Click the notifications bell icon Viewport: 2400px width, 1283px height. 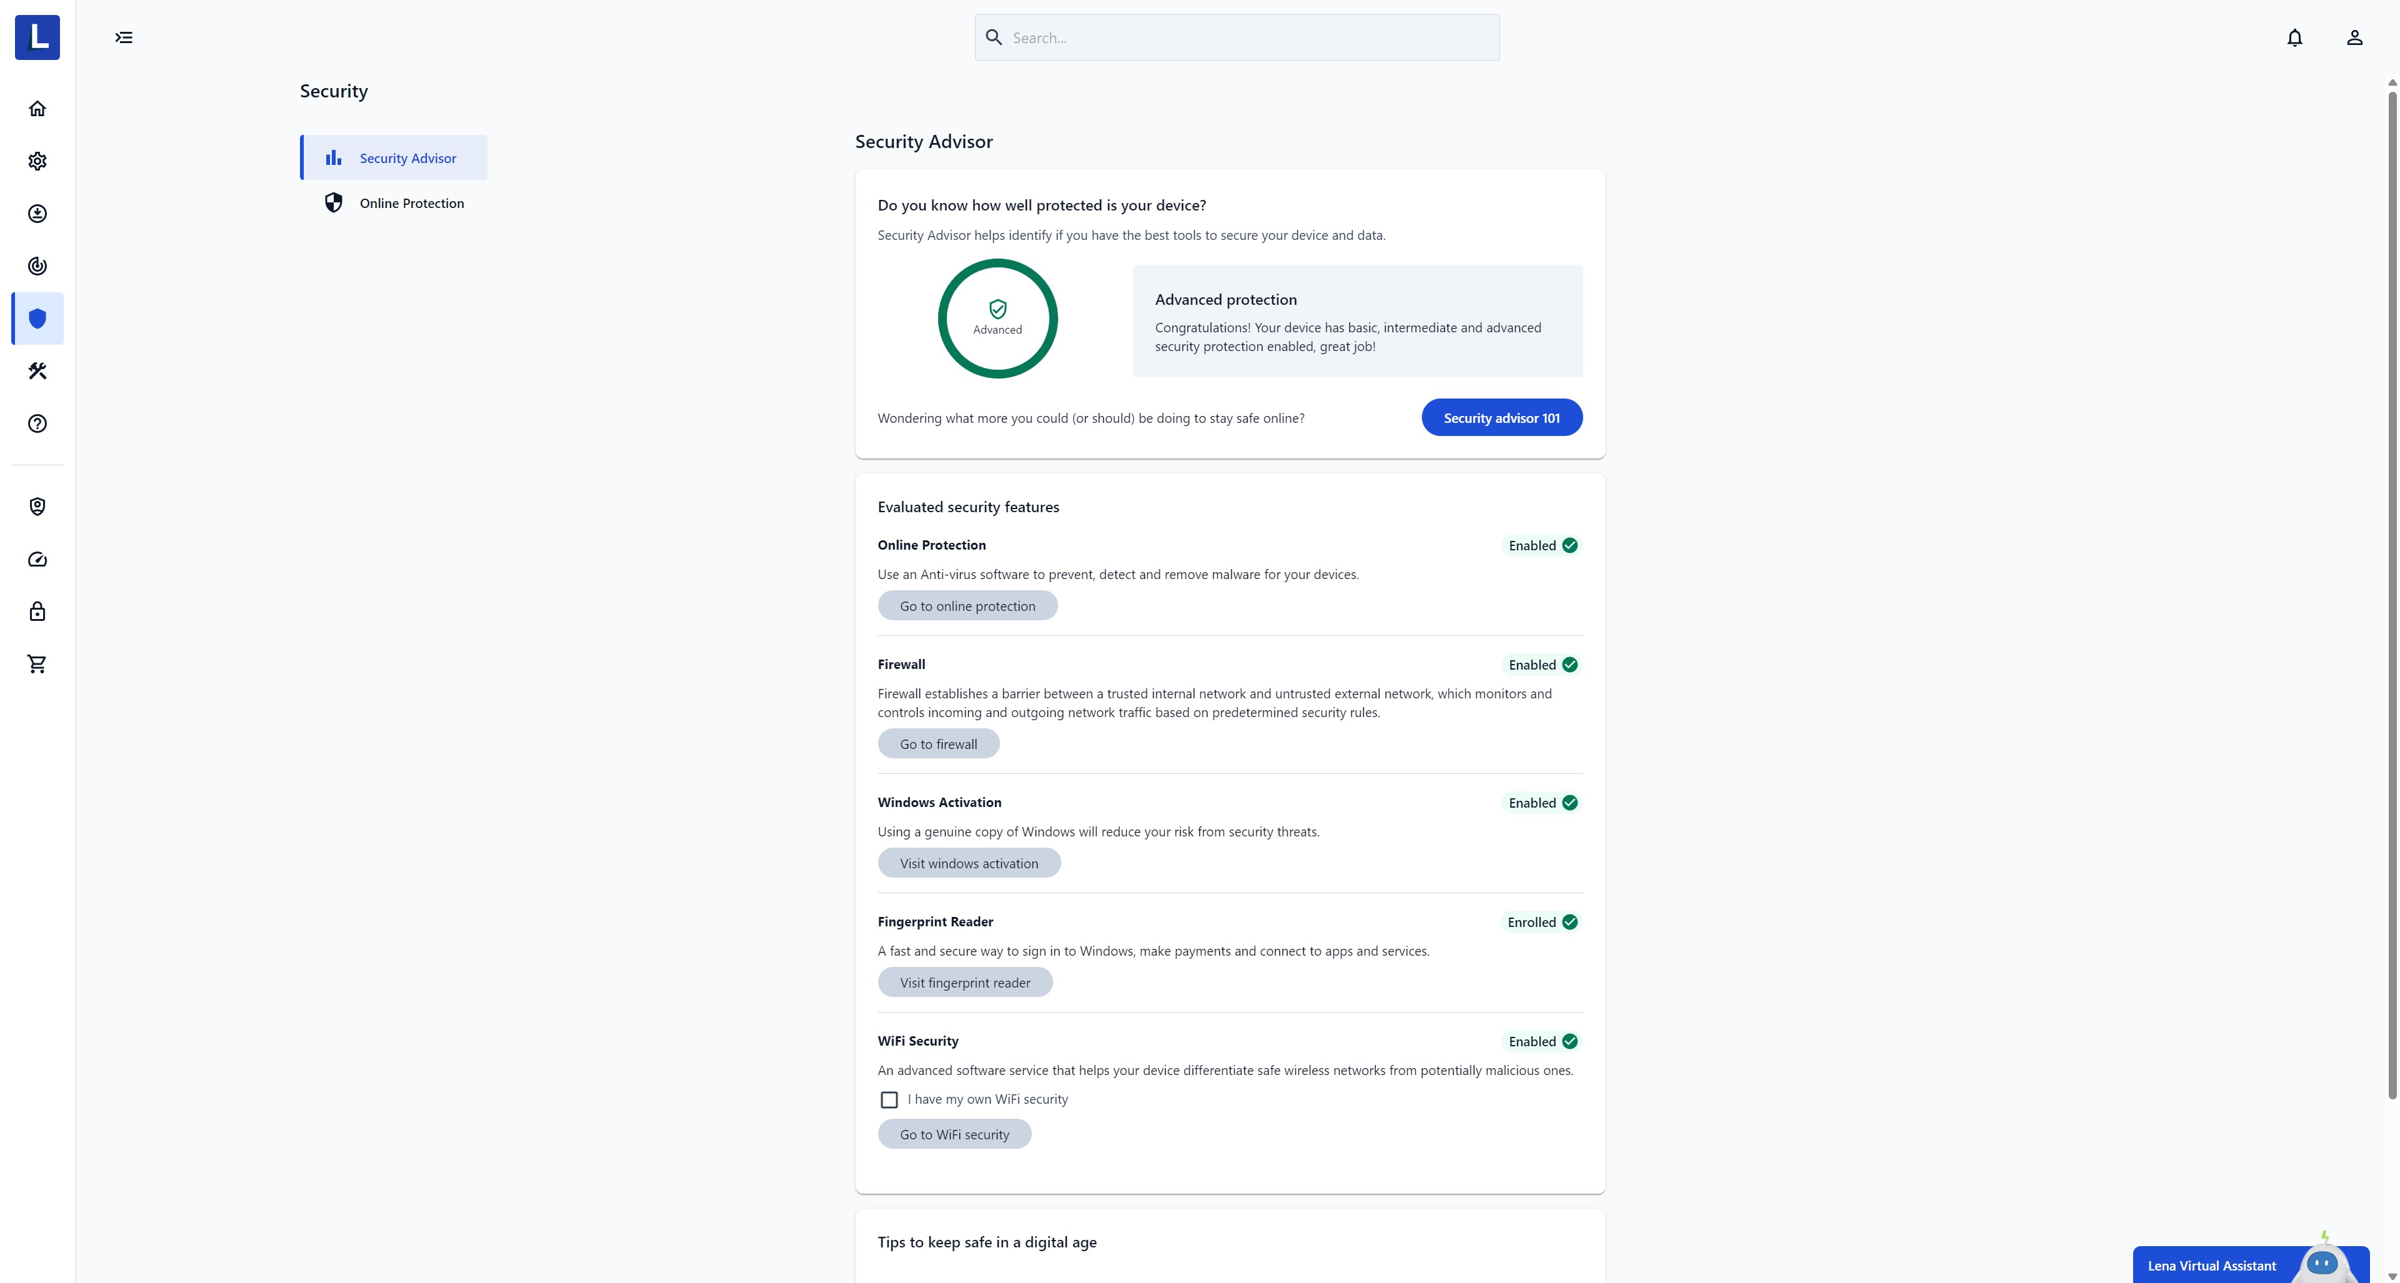[x=2294, y=38]
